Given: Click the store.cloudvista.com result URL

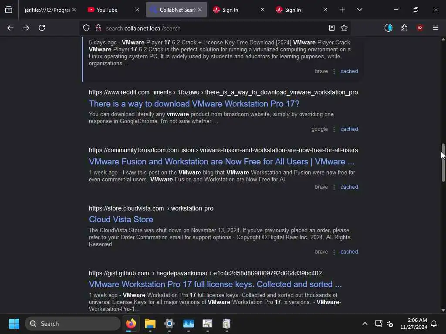Looking at the screenshot, I should [x=151, y=208].
